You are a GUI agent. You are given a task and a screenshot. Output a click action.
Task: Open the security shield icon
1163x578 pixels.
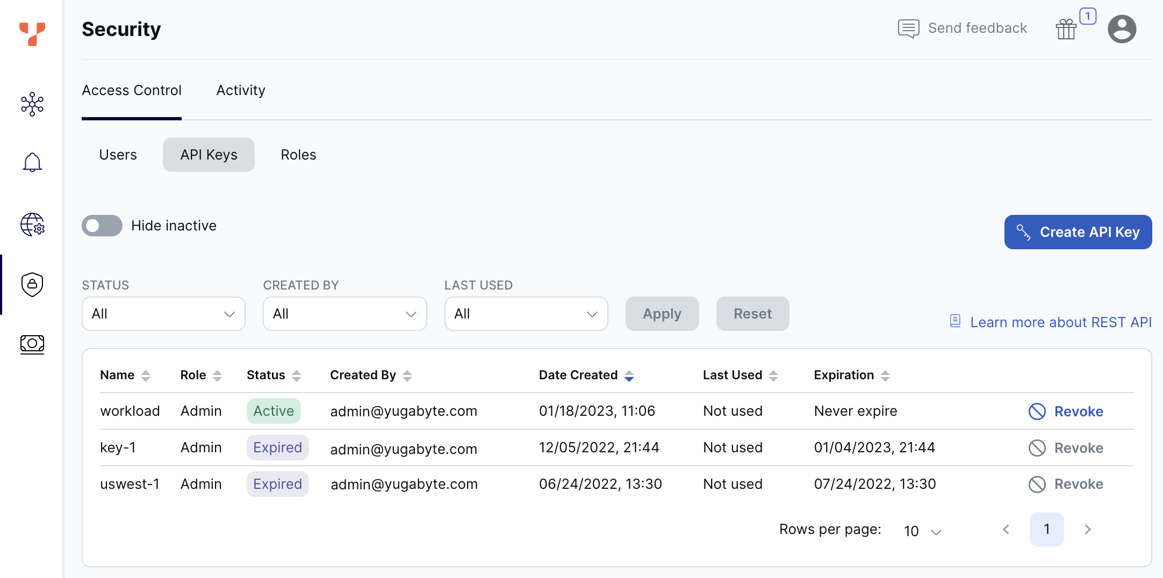click(32, 284)
